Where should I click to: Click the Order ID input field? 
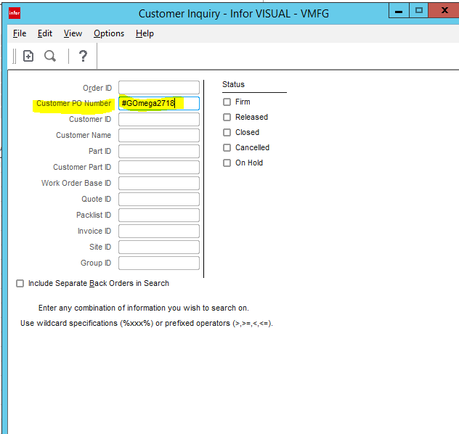point(159,87)
